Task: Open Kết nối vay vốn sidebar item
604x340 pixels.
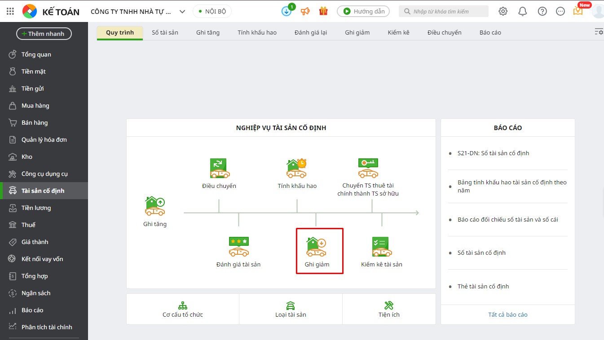Action: pos(44,259)
